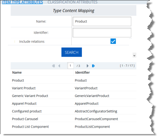Screen dimensions: 157x137
Task: Choose the Apparel Product entry
Action: pyautogui.click(x=73, y=103)
